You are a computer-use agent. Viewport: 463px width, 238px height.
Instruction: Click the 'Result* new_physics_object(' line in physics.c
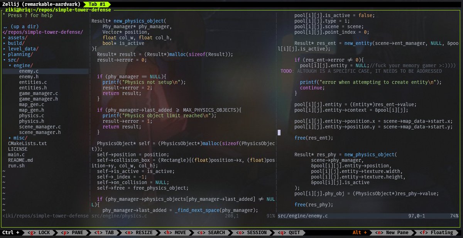(128, 21)
